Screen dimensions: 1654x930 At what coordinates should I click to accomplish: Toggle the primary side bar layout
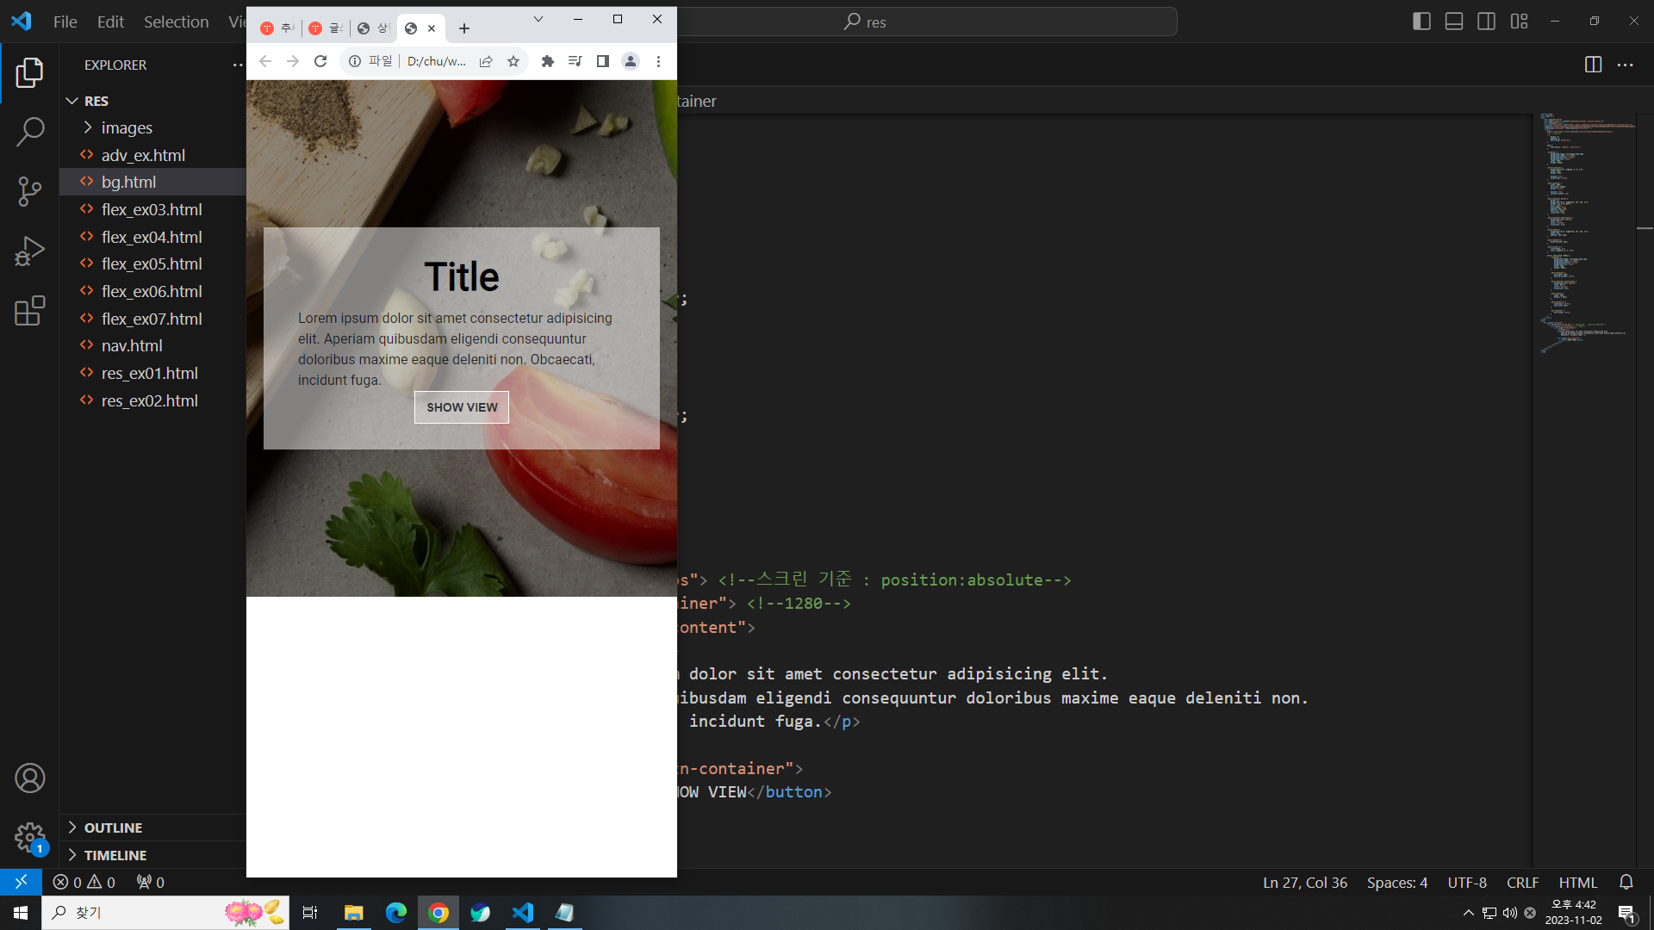pos(1422,22)
